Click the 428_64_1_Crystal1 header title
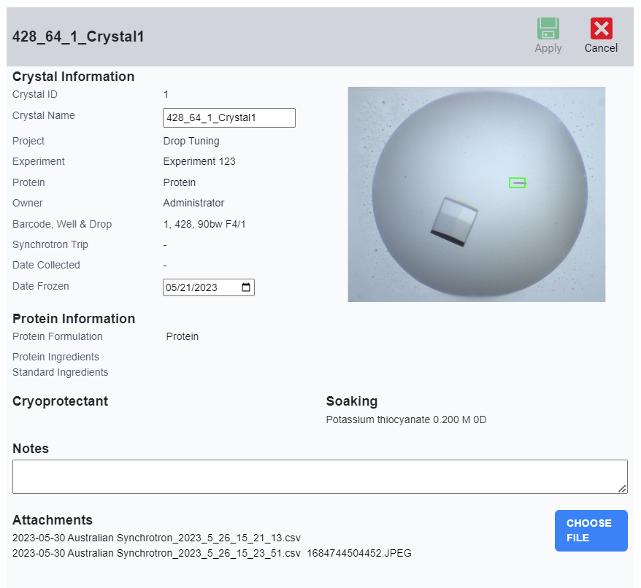 coord(78,36)
